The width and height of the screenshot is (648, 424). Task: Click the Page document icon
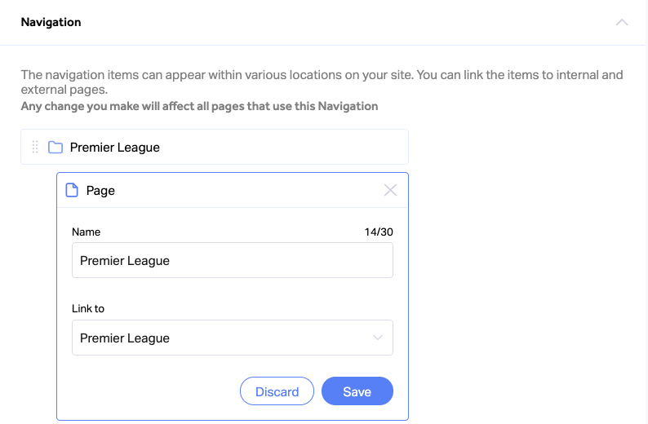72,190
